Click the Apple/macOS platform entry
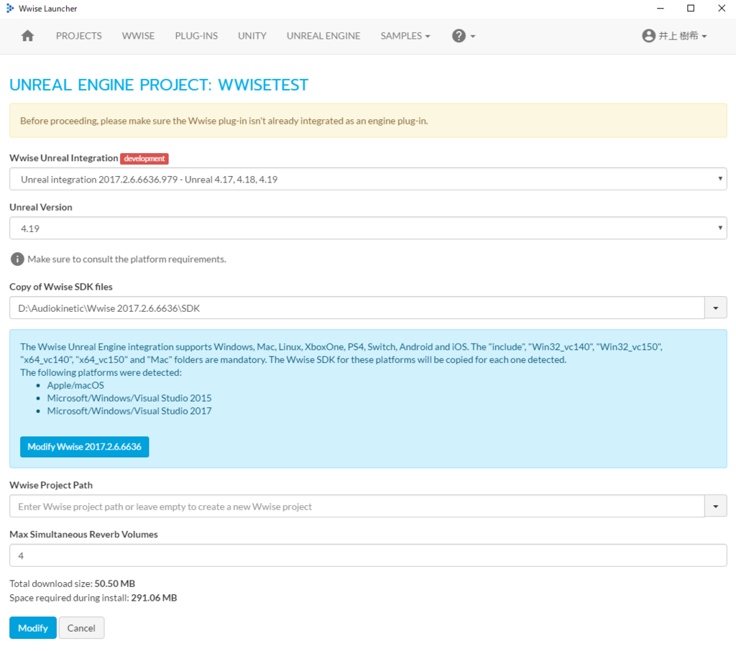This screenshot has height=651, width=736. pos(75,385)
